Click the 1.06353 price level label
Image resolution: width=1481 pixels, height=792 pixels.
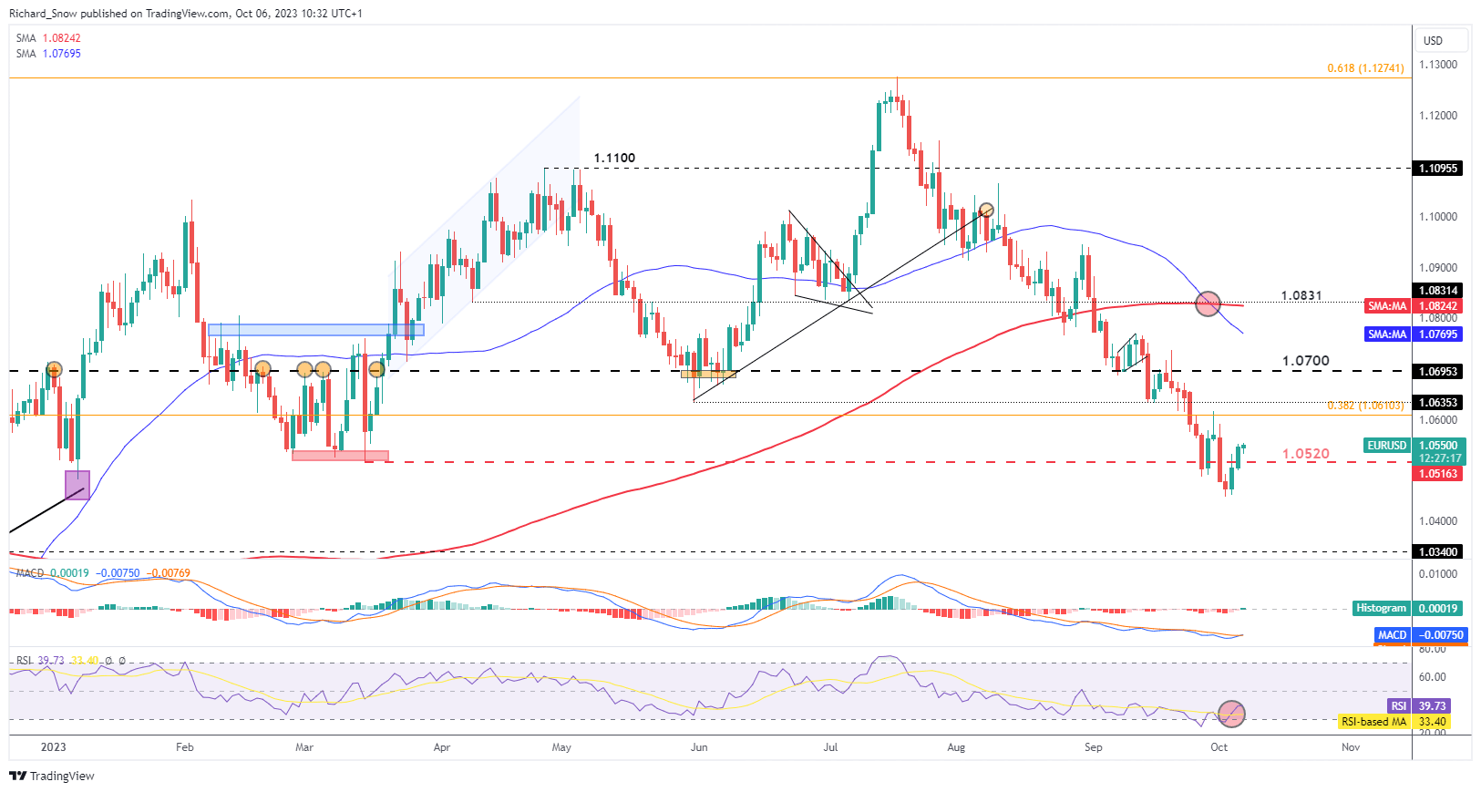[1437, 402]
